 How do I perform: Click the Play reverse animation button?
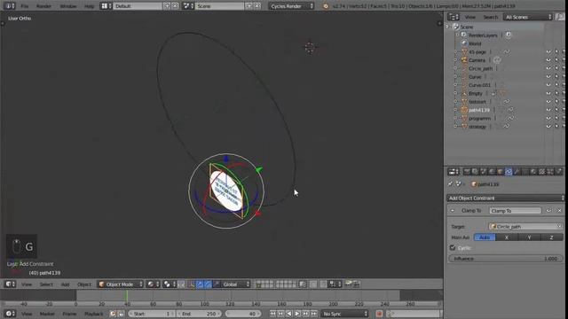[288, 314]
